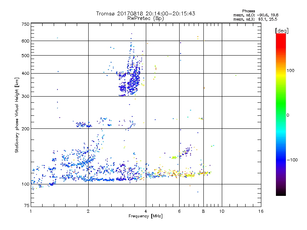Click the y-axis '750' tick label
This screenshot has height=230, width=307.
(x=25, y=24)
